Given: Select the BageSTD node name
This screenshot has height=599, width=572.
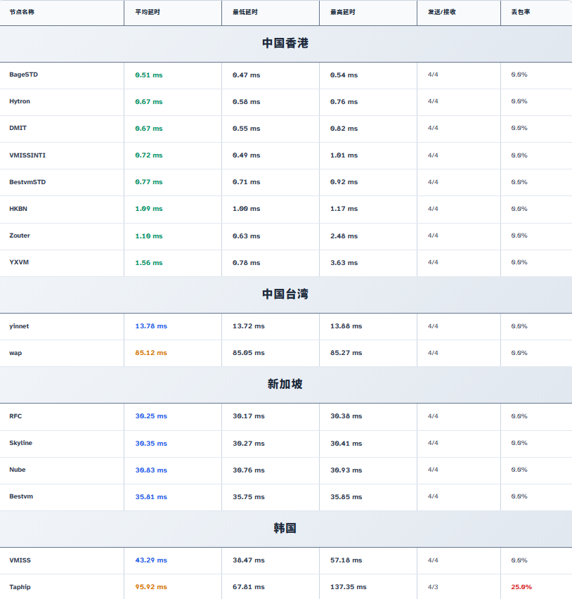Looking at the screenshot, I should pyautogui.click(x=23, y=75).
